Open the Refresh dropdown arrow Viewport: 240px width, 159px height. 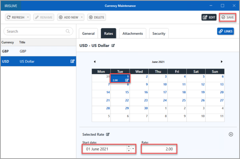pos(28,17)
